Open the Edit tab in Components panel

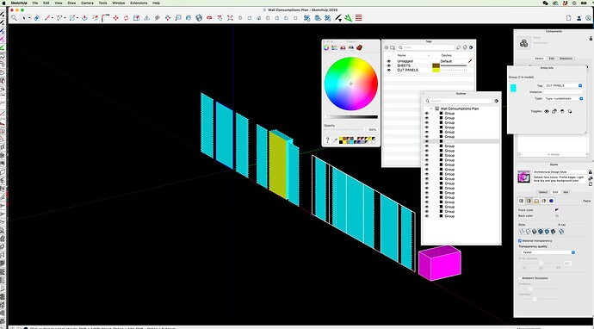pos(552,59)
